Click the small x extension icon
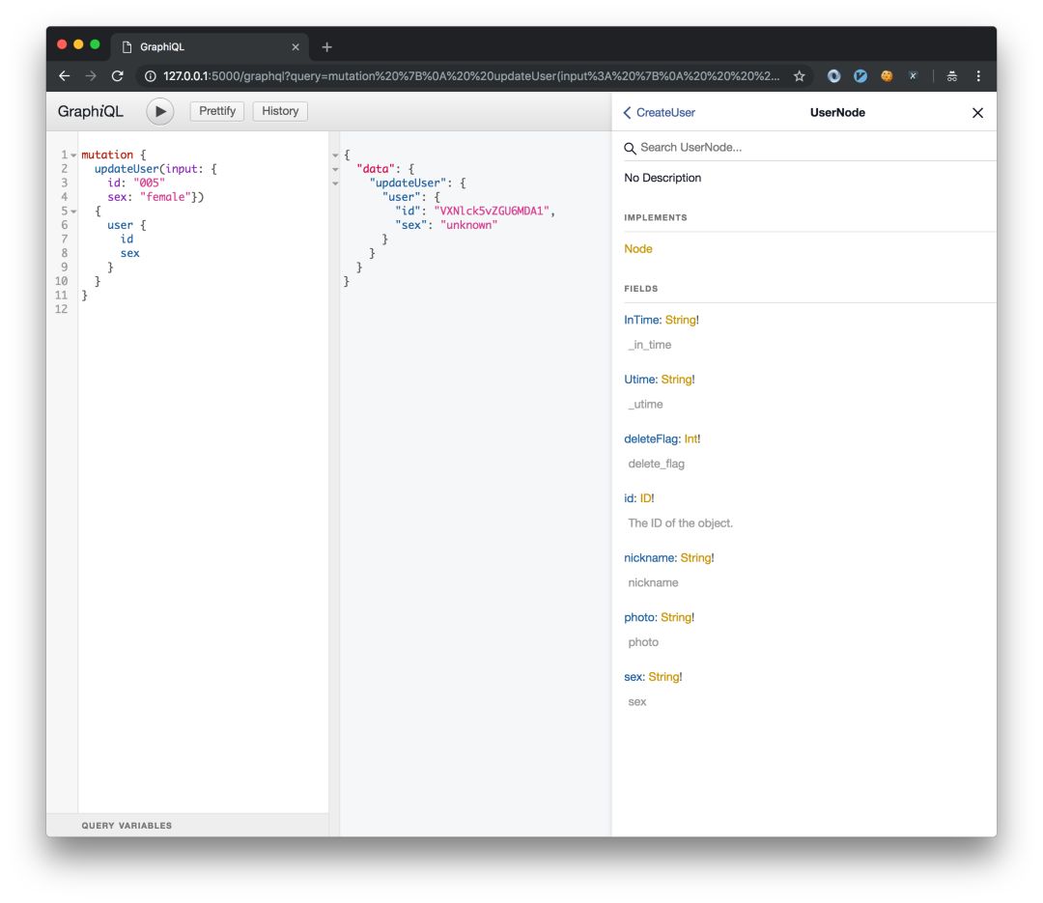 pos(914,76)
